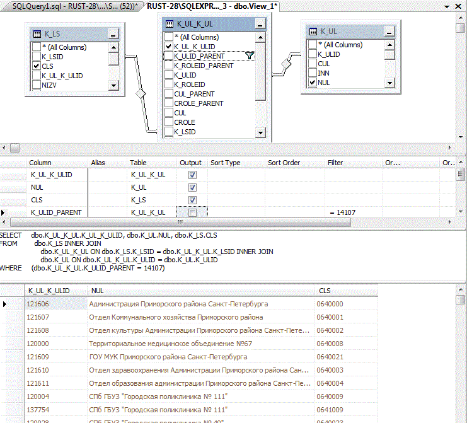467x423 pixels.
Task: Click K_UL_K_UL column list scroll up arrow
Action: point(260,37)
